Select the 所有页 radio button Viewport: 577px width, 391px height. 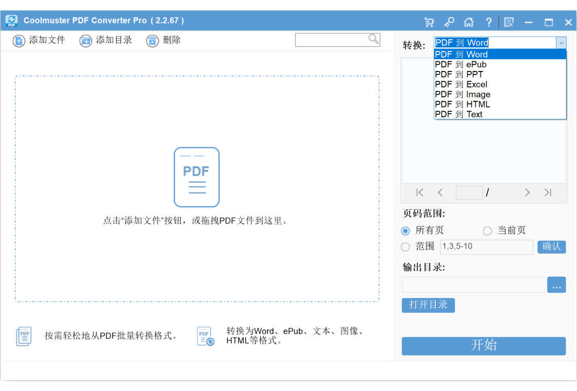pyautogui.click(x=405, y=231)
